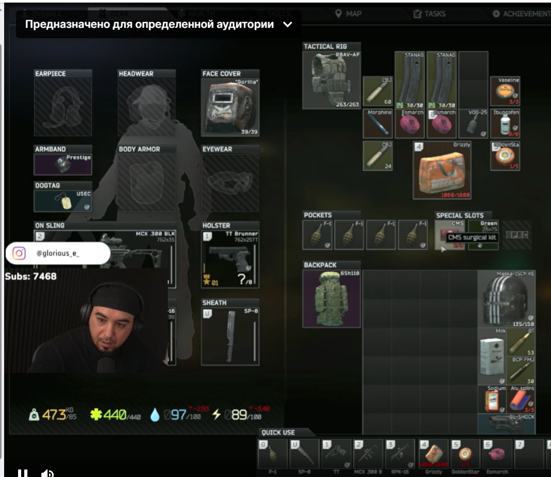Click the empty Body Armor slot
551x477 pixels.
tap(147, 183)
